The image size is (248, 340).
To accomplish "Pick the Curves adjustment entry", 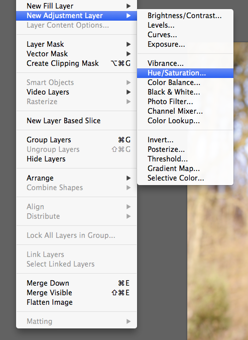I will 185,35.
